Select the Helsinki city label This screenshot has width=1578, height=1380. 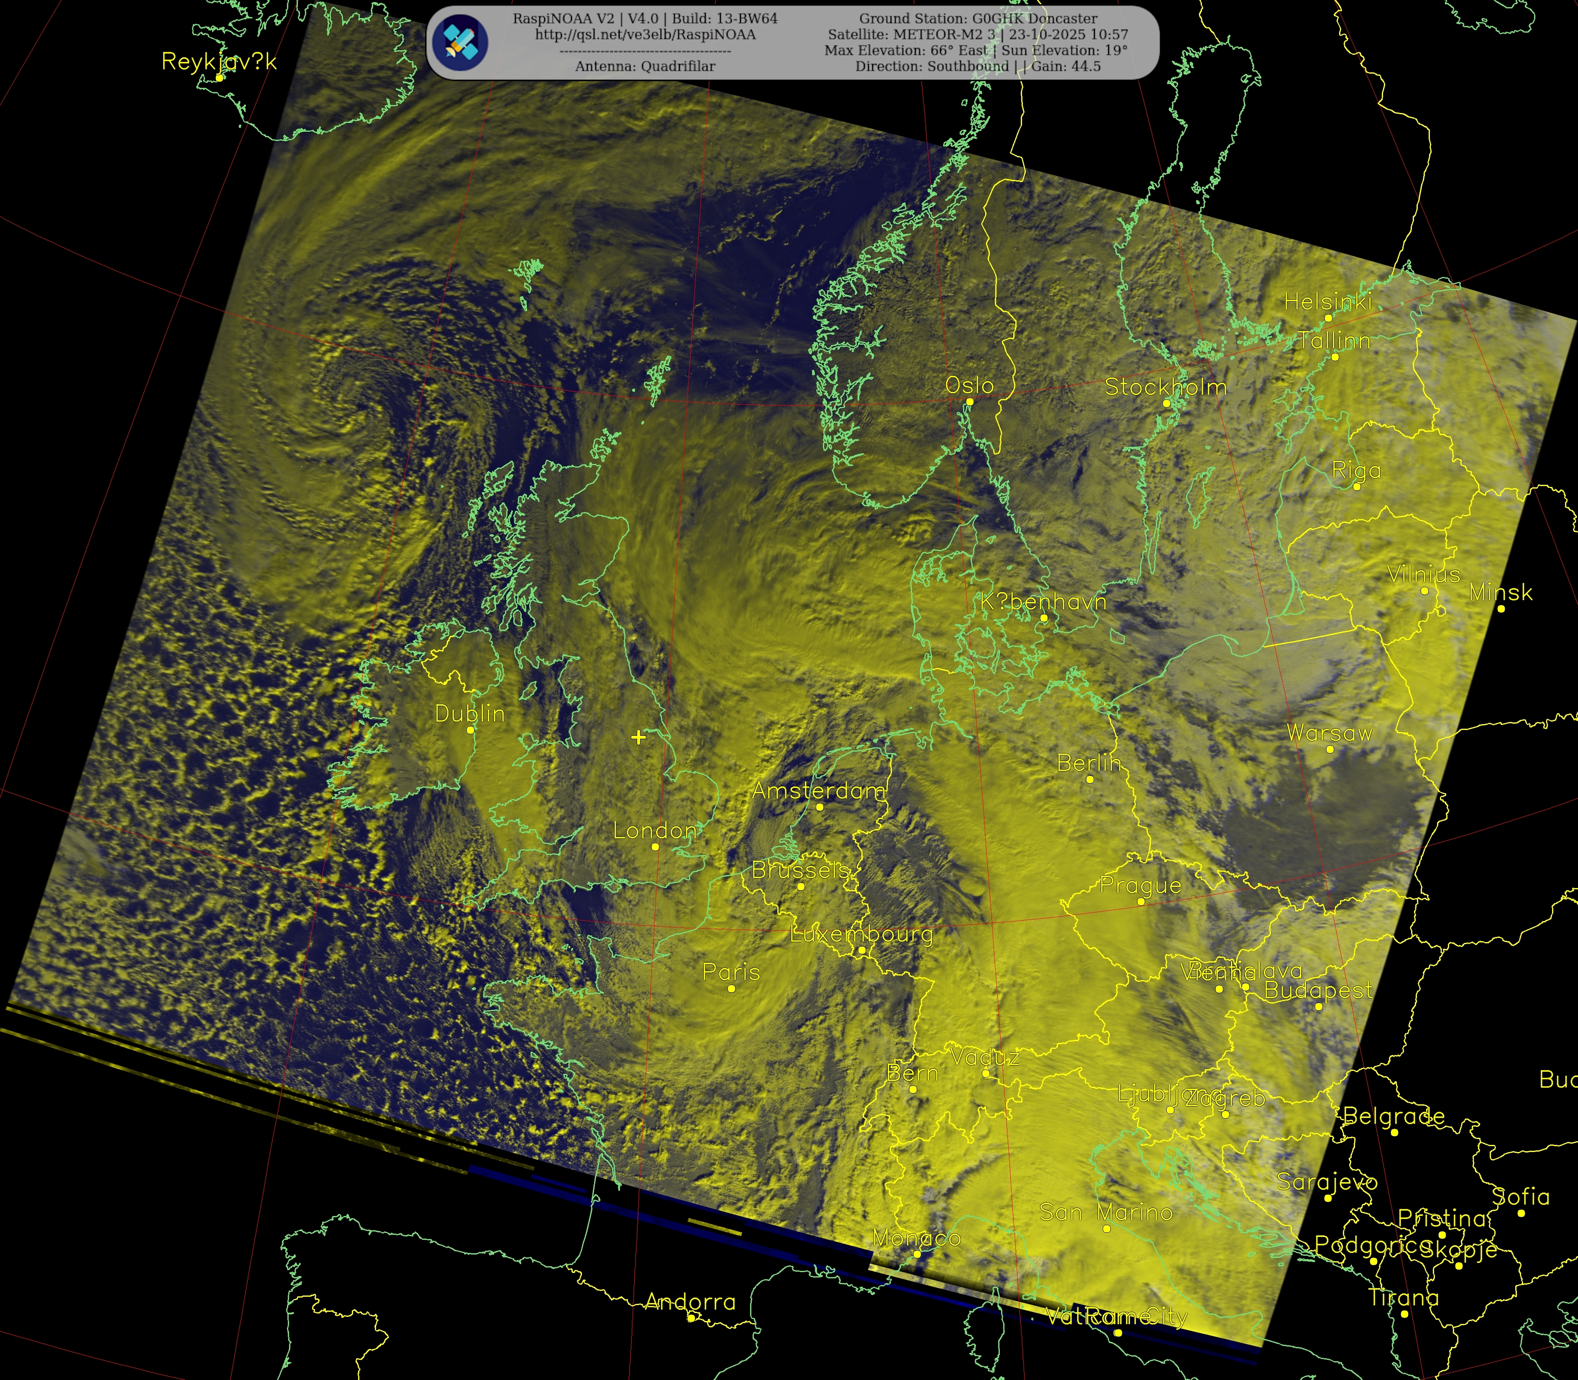[x=1328, y=302]
